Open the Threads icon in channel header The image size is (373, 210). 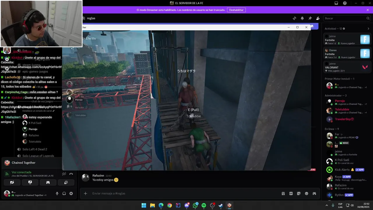pos(294,18)
